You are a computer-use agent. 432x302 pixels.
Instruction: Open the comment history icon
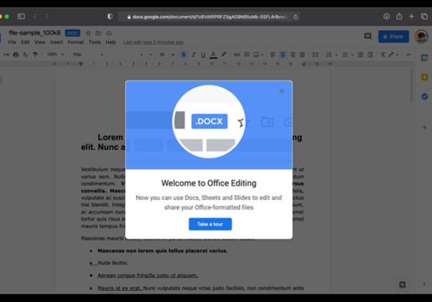tap(367, 36)
